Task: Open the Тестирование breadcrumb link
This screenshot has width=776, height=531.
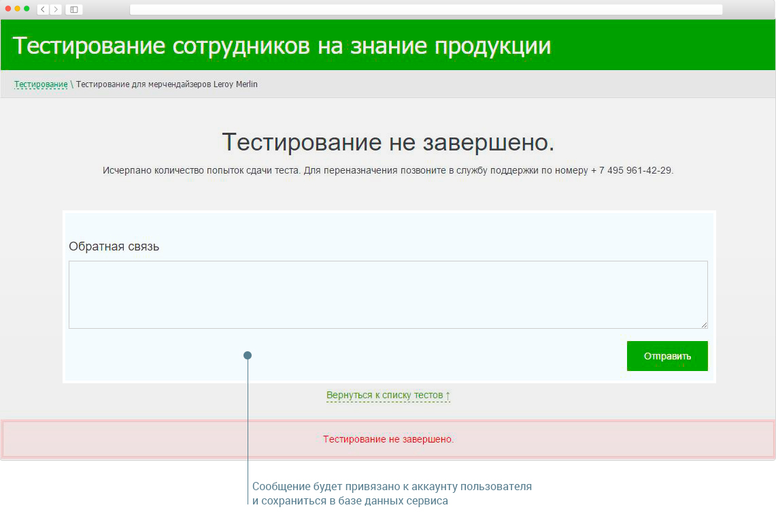Action: point(41,84)
